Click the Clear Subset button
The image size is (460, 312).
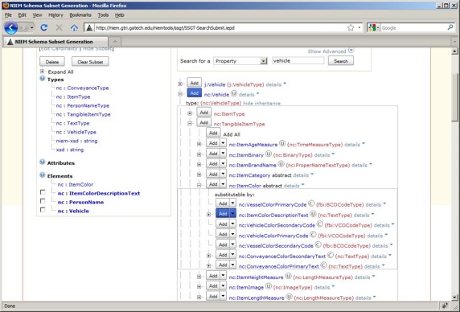[x=90, y=62]
